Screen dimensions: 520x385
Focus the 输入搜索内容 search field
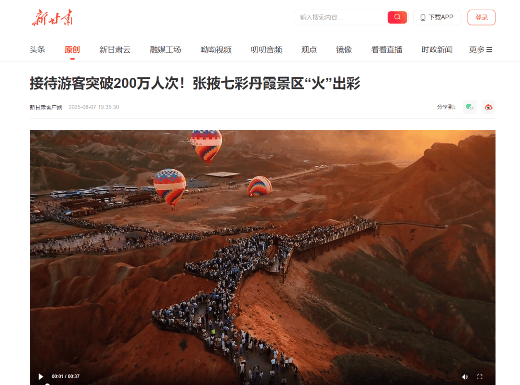click(x=340, y=18)
